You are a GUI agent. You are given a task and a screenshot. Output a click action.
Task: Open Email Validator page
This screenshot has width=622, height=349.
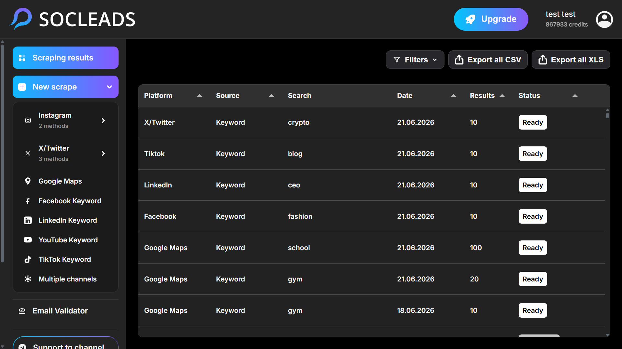pyautogui.click(x=60, y=311)
